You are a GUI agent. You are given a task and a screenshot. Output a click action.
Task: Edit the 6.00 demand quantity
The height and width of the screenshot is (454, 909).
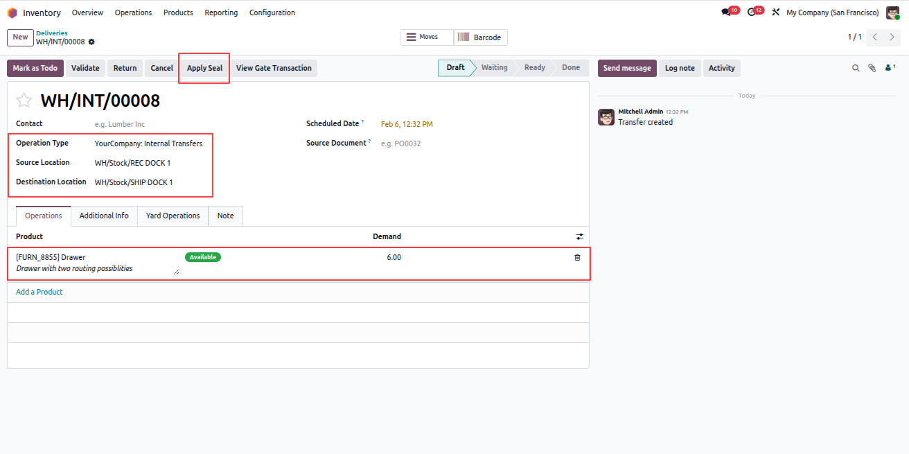(394, 257)
